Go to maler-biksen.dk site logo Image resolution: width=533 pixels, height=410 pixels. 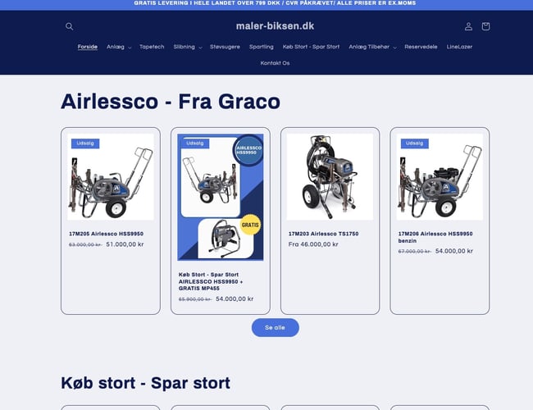[x=275, y=26]
